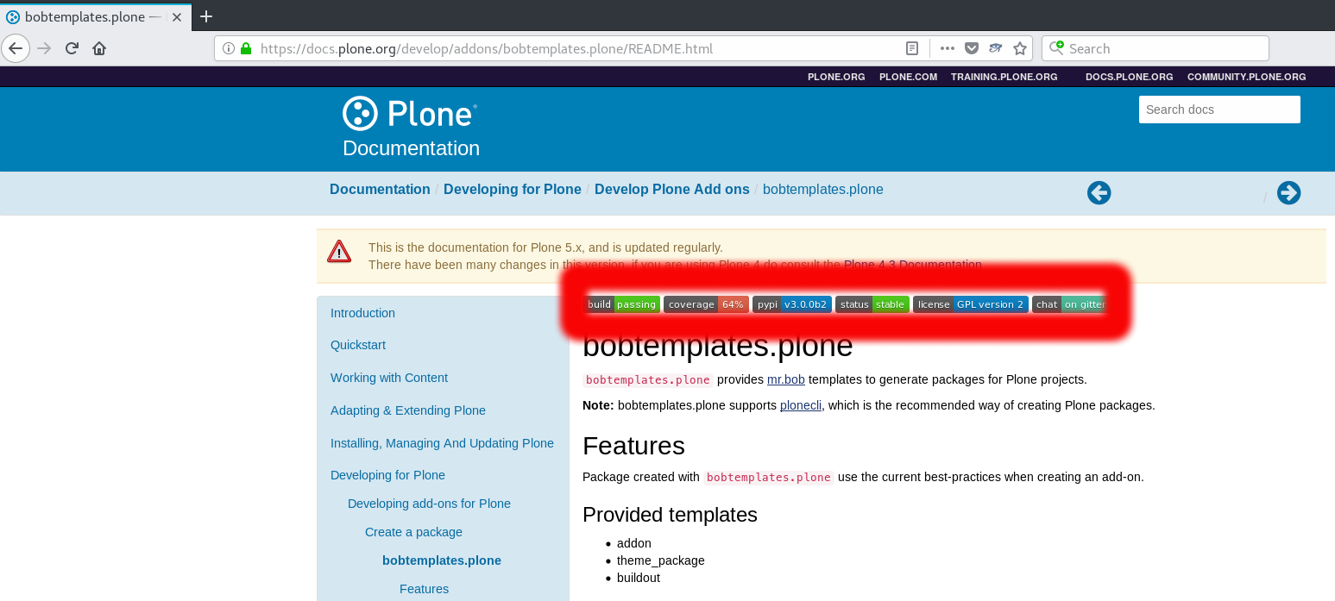Click the build passing badge

[622, 304]
